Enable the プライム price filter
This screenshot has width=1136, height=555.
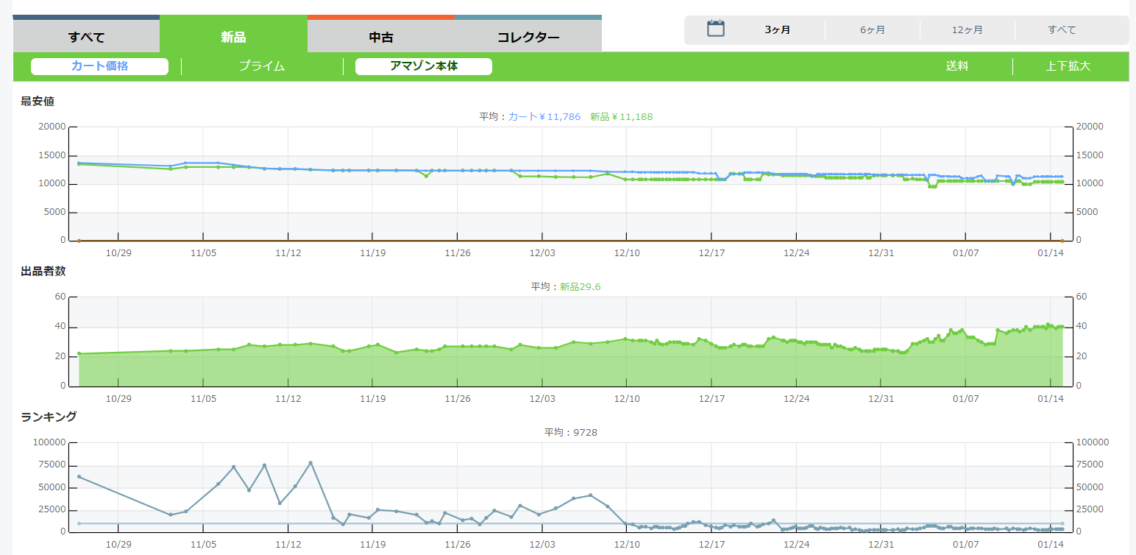(262, 66)
